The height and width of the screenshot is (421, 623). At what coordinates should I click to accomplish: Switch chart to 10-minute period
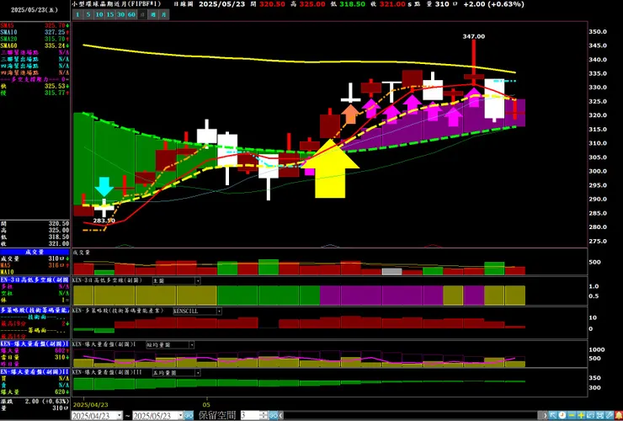[99, 14]
